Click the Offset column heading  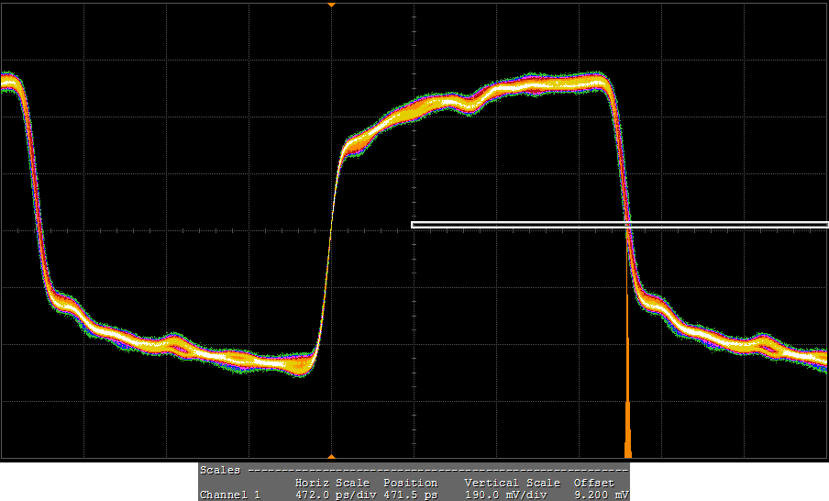[x=593, y=483]
